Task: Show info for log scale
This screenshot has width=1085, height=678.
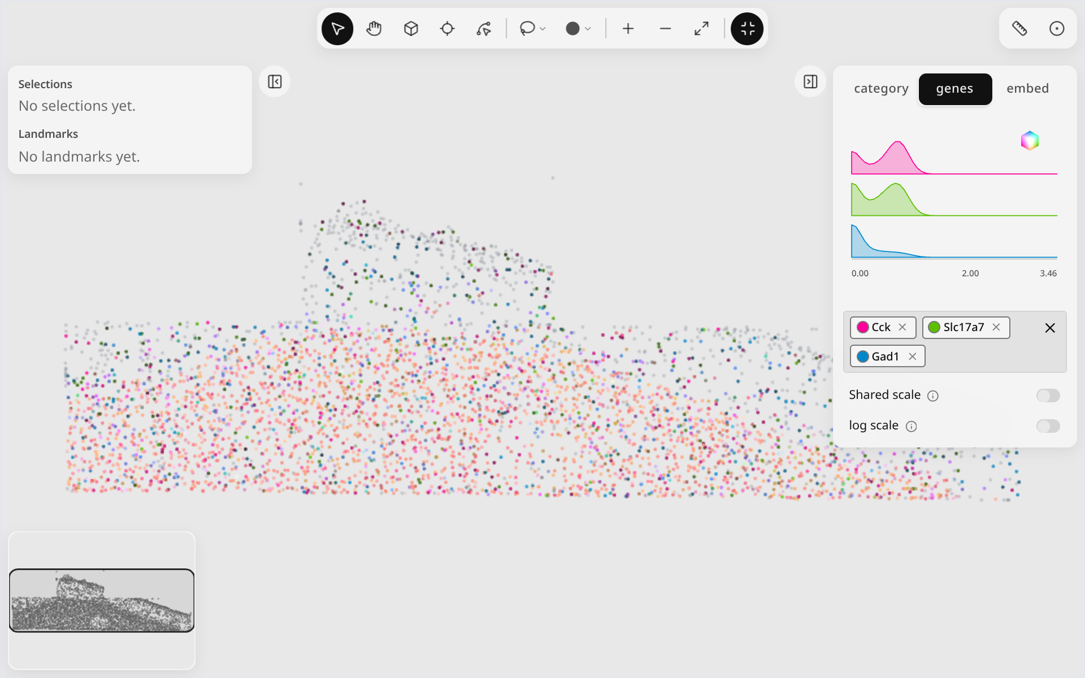Action: point(911,427)
